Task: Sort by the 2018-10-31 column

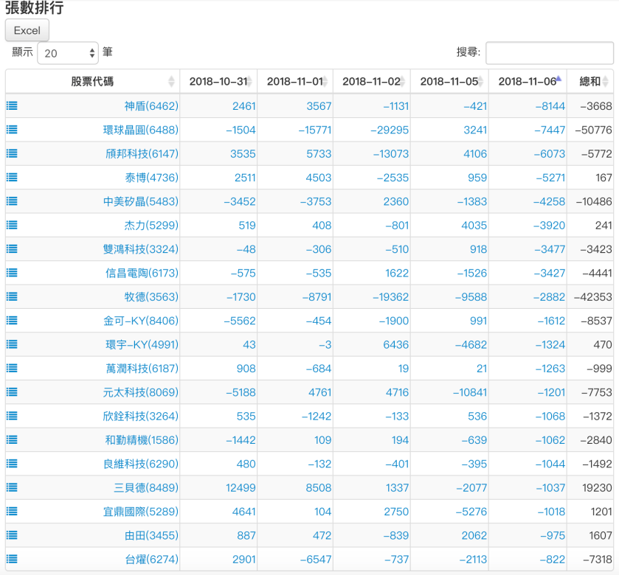Action: coord(219,81)
